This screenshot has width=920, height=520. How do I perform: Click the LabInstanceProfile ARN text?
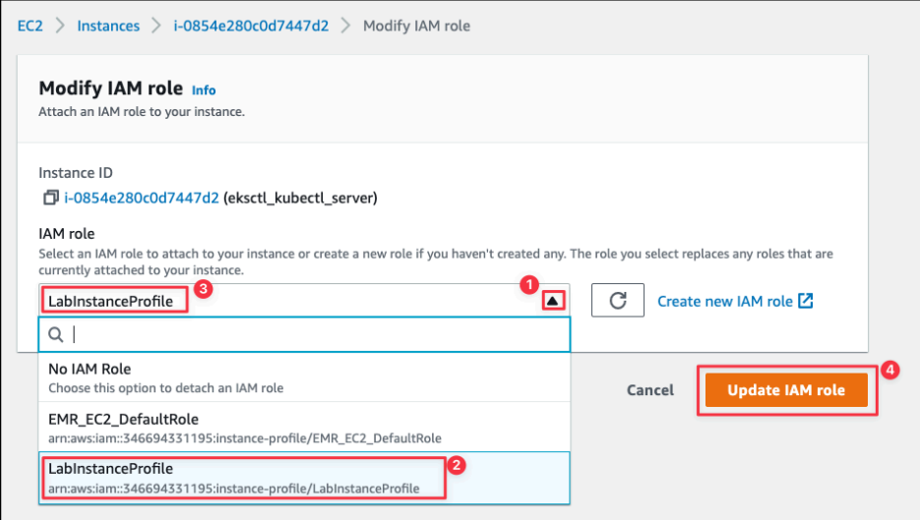pyautogui.click(x=233, y=489)
